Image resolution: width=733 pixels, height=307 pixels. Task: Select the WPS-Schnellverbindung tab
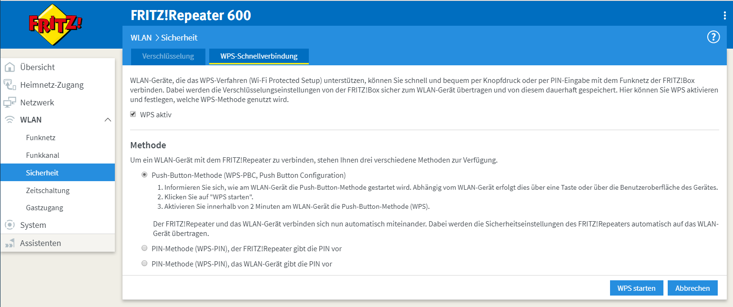coord(259,56)
